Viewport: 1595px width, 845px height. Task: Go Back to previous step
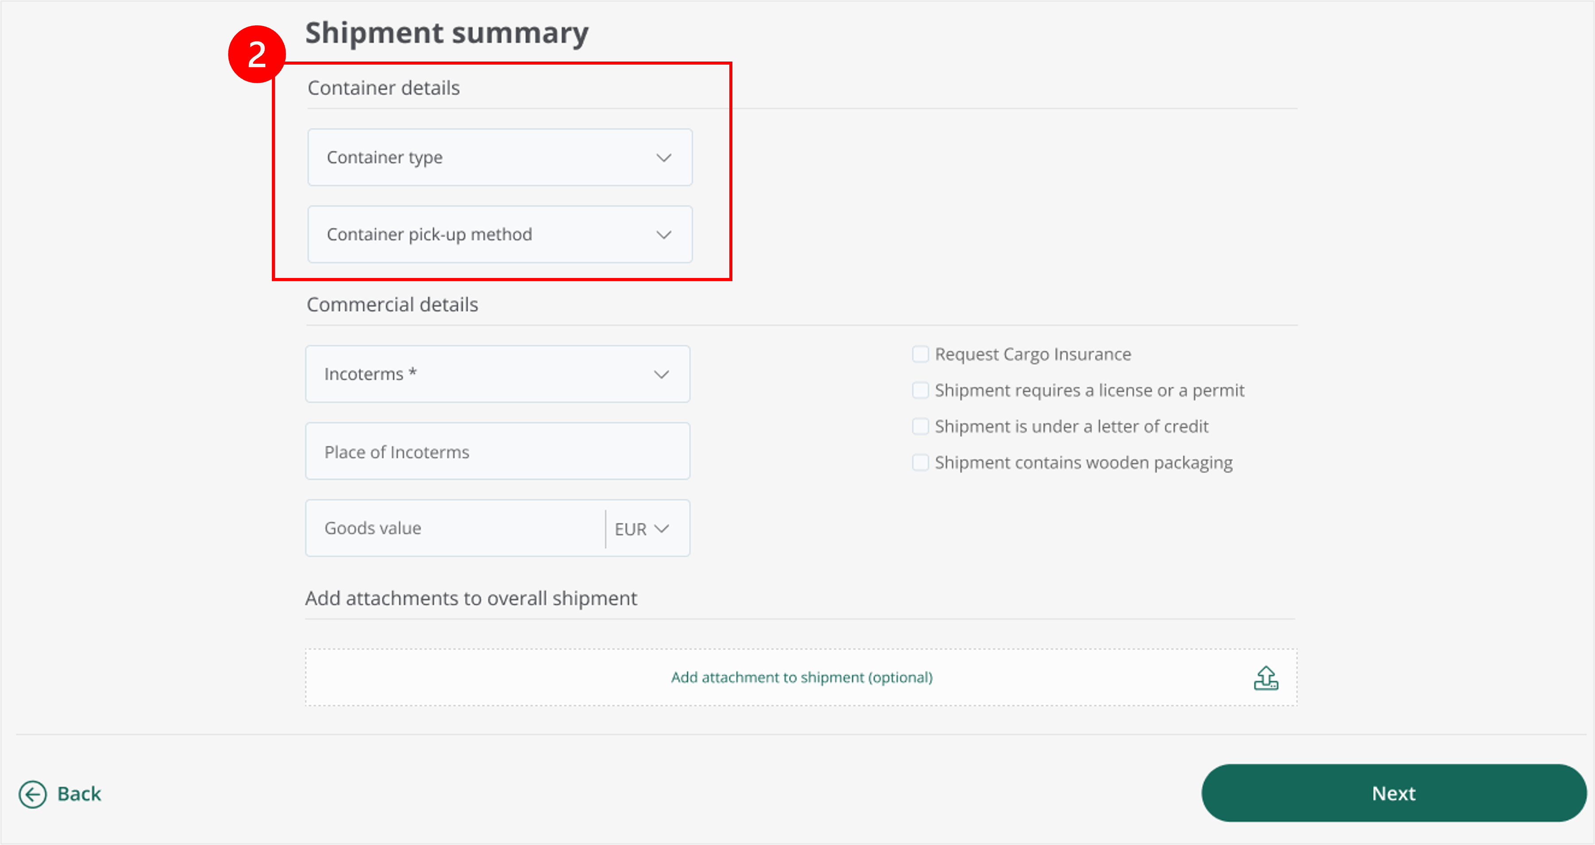60,794
